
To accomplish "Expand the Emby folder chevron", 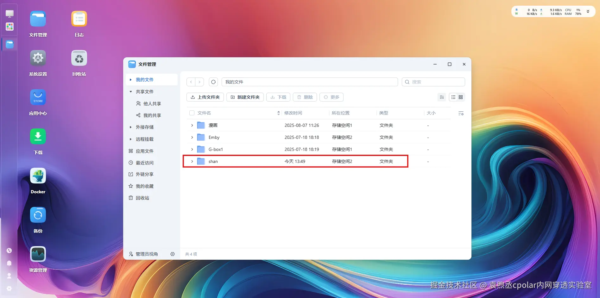I will (x=192, y=137).
